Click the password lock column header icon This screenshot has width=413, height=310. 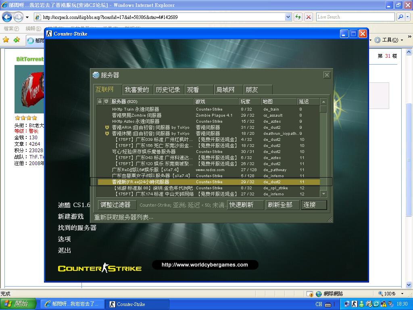pyautogui.click(x=100, y=101)
